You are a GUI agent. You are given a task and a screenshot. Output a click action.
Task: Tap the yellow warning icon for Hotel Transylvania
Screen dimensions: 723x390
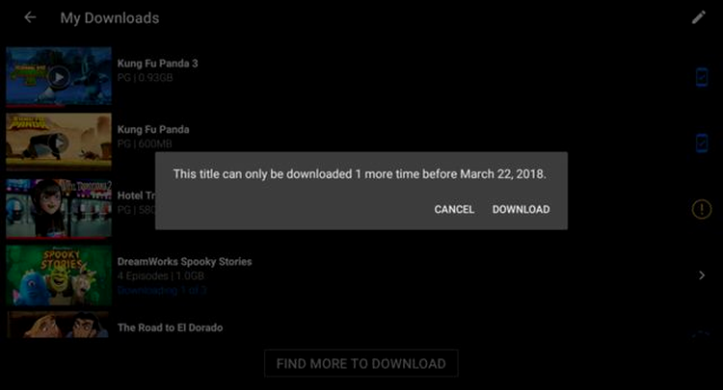702,209
